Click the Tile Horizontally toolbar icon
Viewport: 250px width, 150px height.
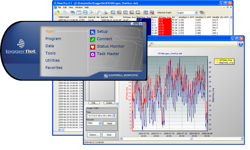tap(85, 13)
